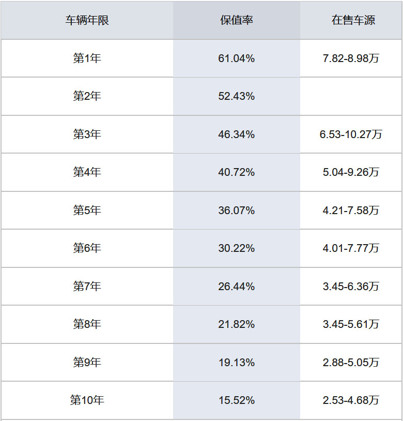Viewport: 403px width, 421px height.
Task: Select the 第2年 row label
Action: tap(87, 96)
